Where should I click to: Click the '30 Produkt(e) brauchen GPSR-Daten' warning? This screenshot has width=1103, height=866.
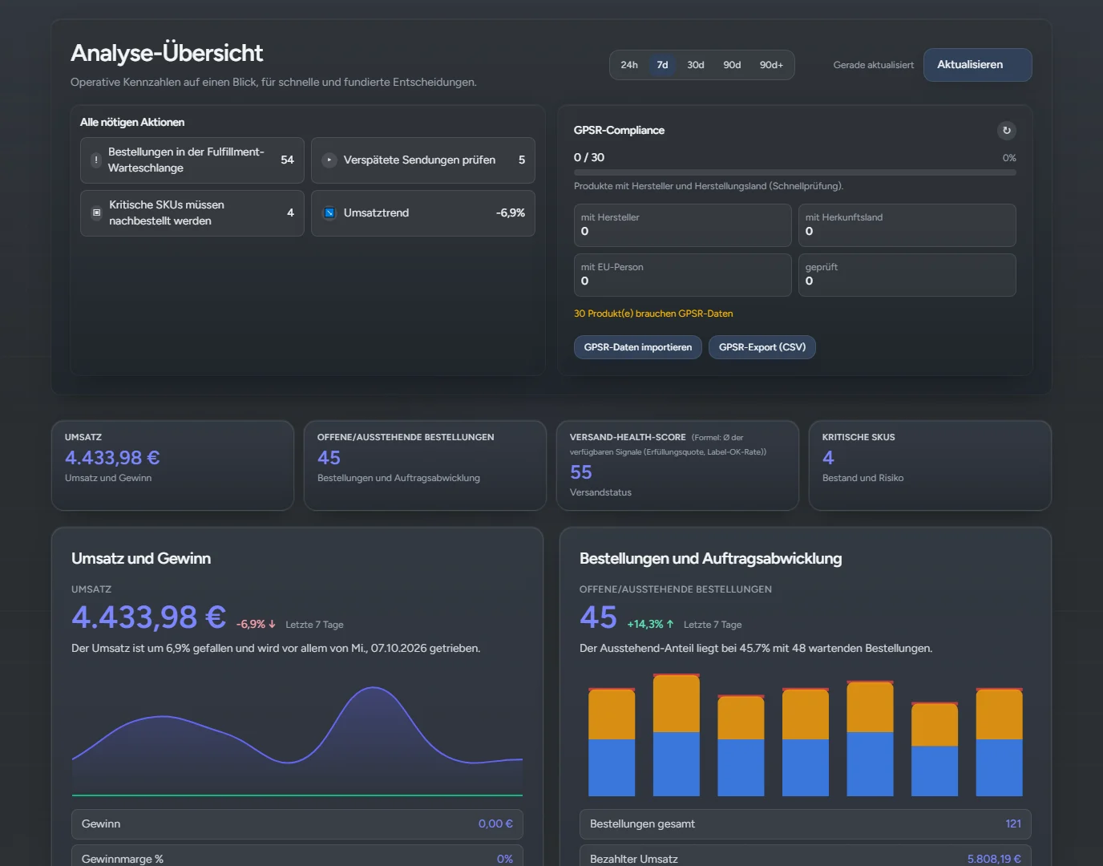(653, 314)
